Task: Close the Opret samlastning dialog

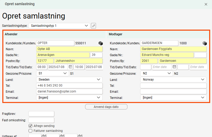Action: click(x=206, y=4)
